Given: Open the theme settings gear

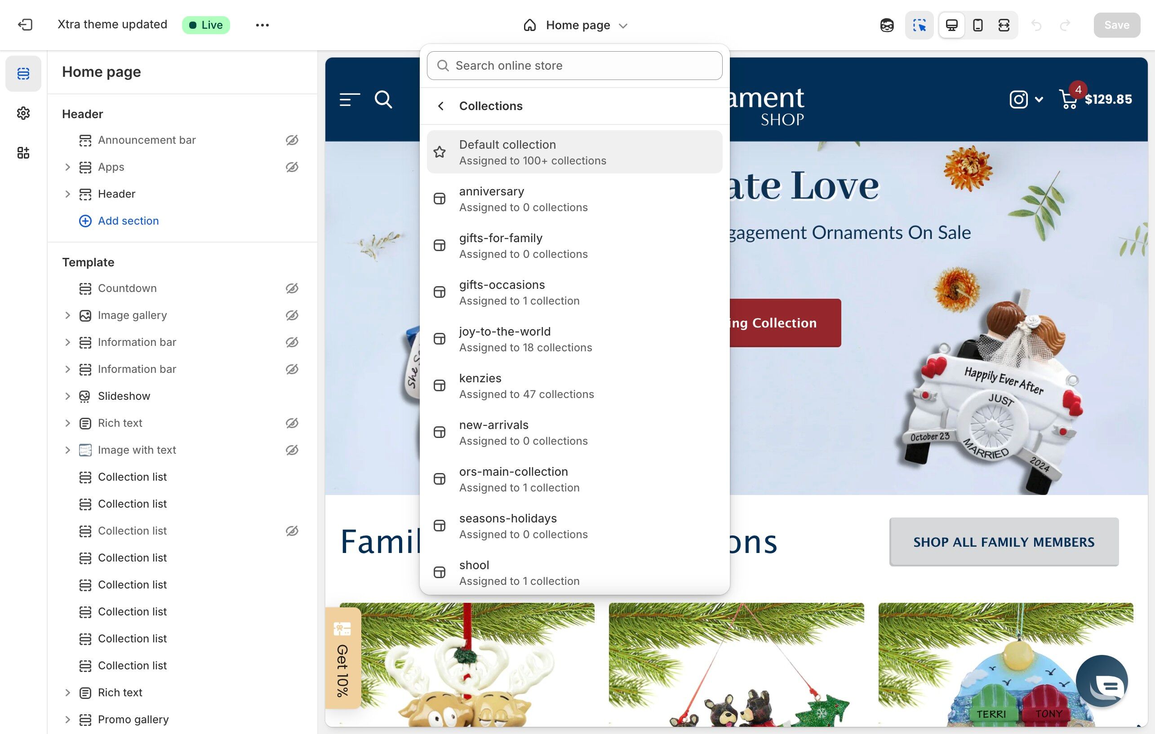Looking at the screenshot, I should pos(23,113).
